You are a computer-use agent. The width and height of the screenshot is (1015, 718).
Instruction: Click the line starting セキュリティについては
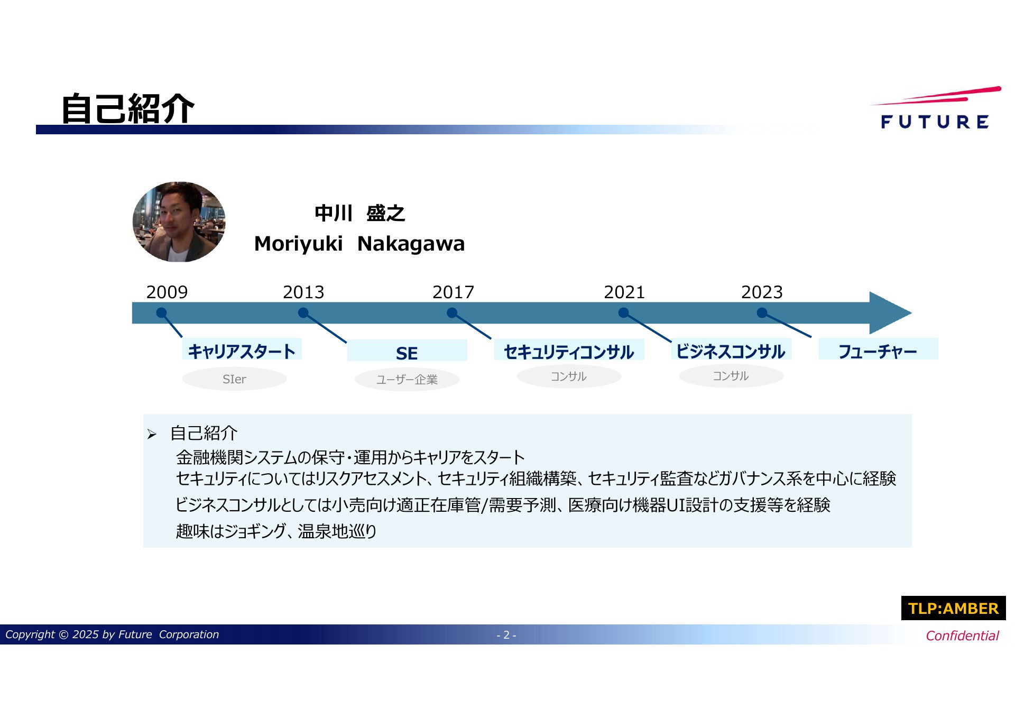coord(536,478)
